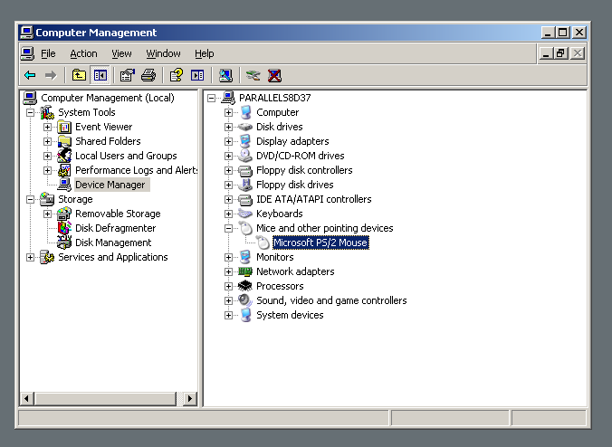Expand the Disk drives category
The width and height of the screenshot is (612, 447).
click(x=228, y=128)
